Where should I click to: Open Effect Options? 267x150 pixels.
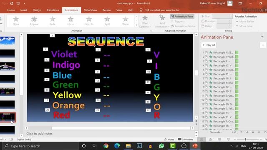145,21
